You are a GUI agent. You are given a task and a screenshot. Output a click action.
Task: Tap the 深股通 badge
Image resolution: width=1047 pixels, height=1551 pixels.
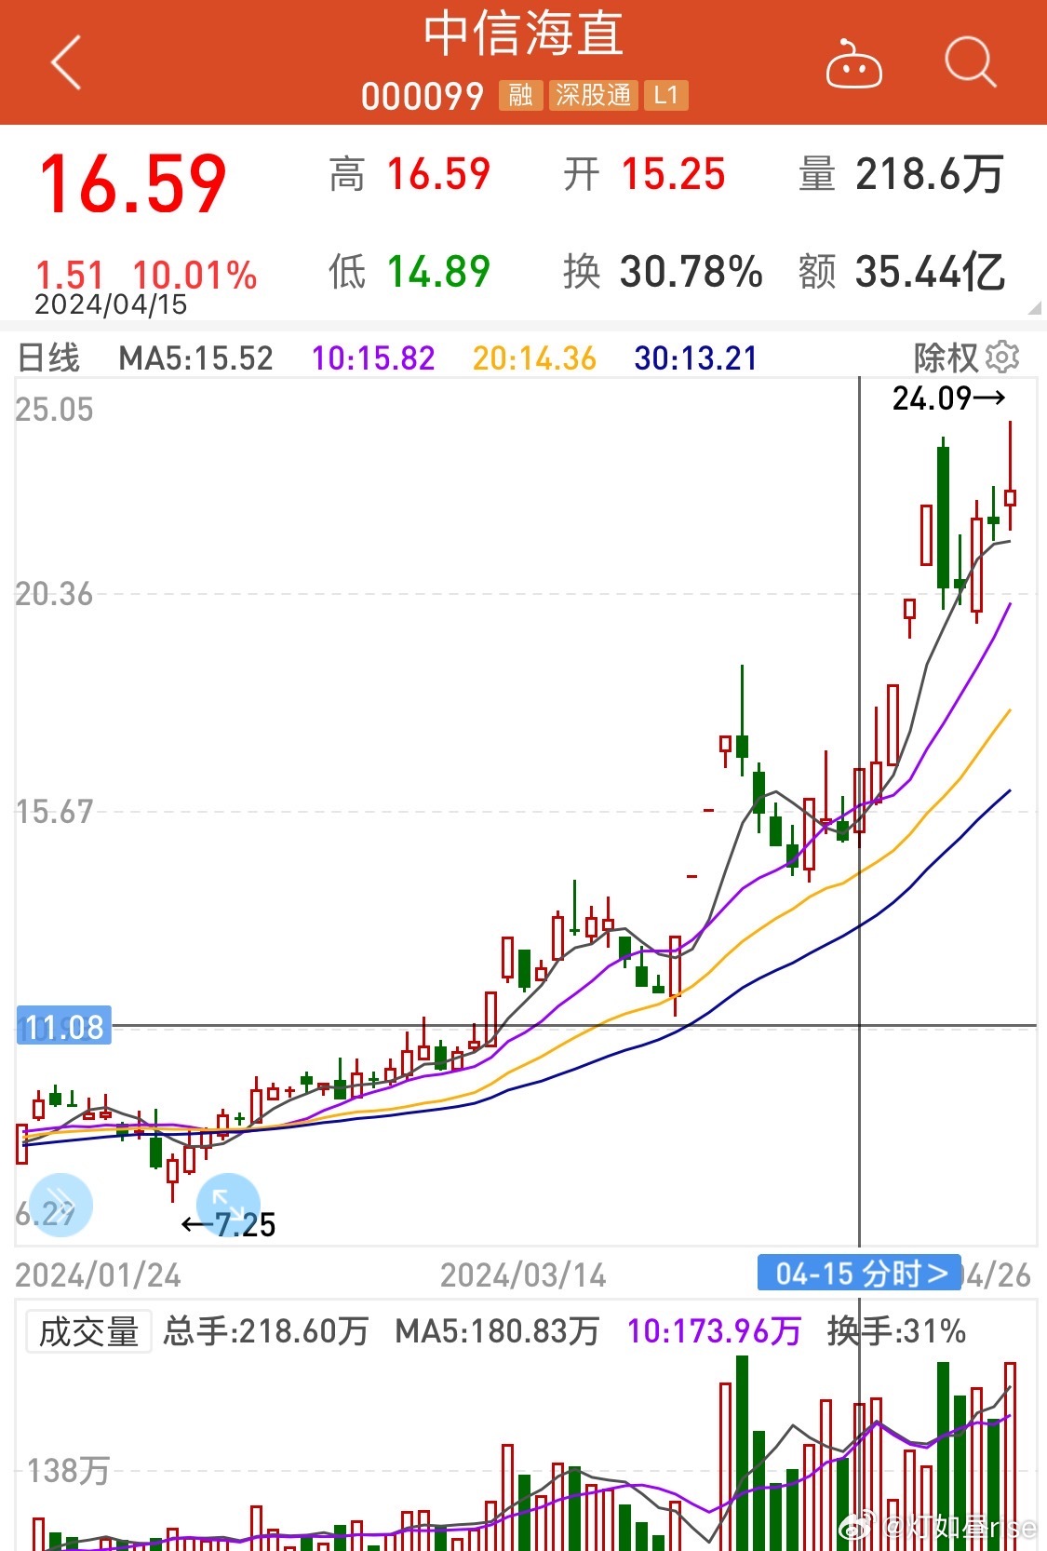click(593, 95)
